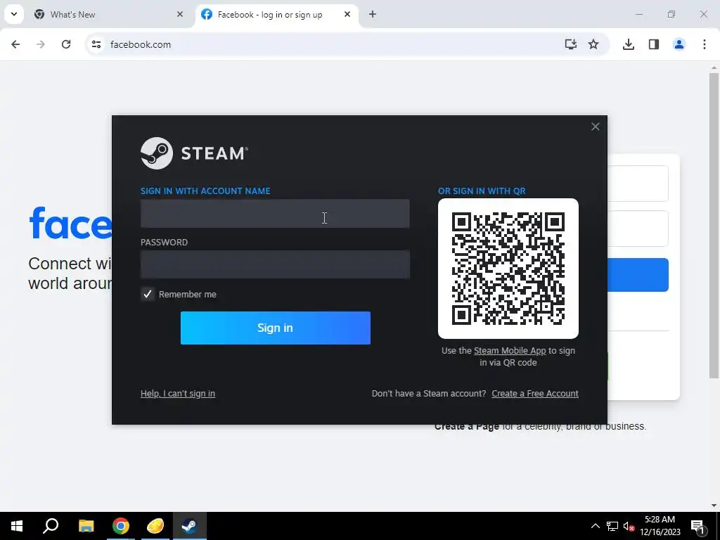This screenshot has width=720, height=540.
Task: Reload the Facebook page
Action: pos(66,44)
